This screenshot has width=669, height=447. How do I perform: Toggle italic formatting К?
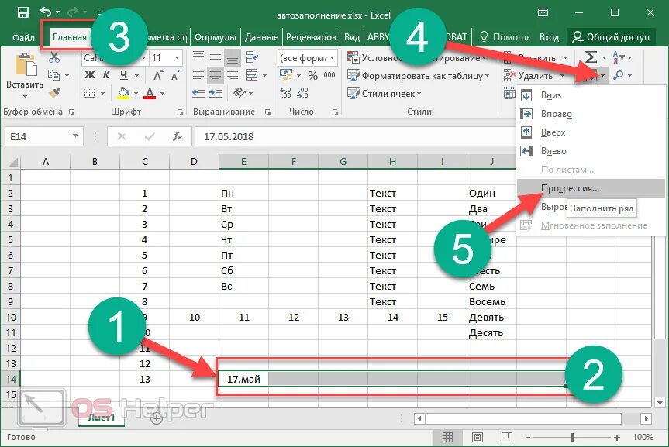(107, 75)
